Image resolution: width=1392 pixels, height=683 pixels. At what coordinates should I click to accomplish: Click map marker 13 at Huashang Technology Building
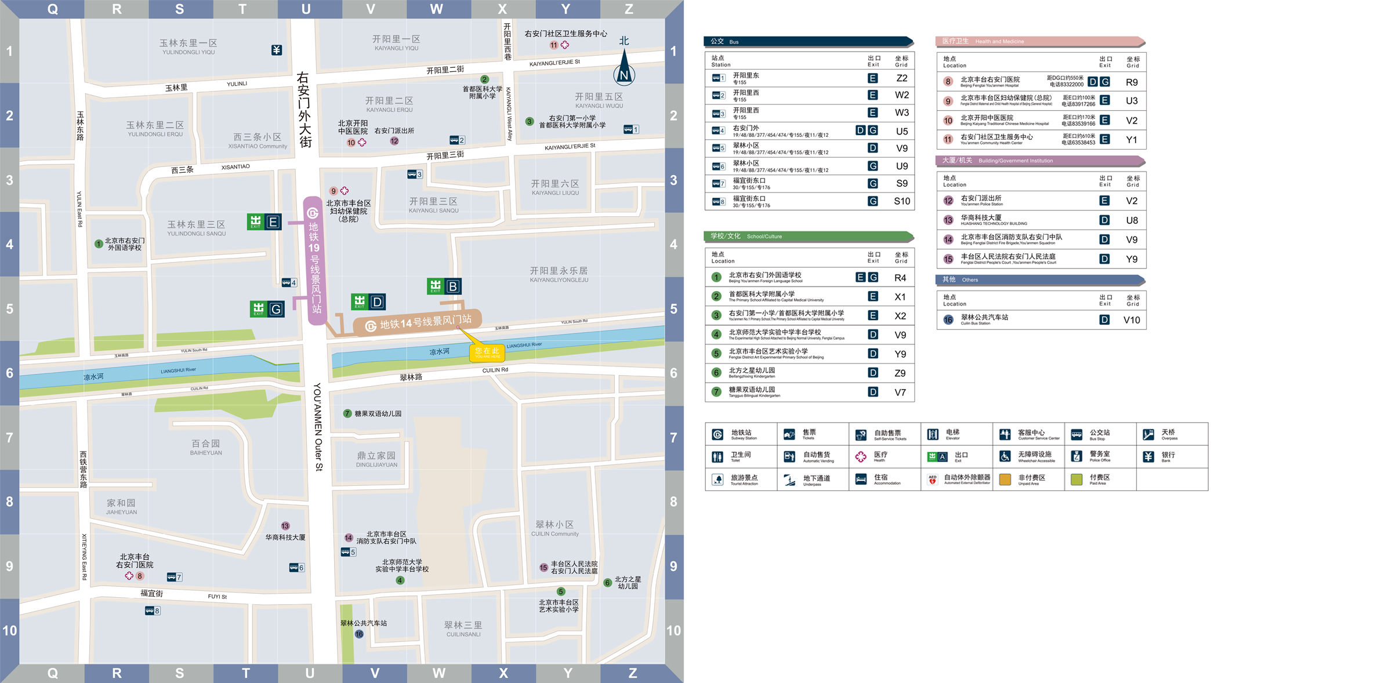coord(285,526)
